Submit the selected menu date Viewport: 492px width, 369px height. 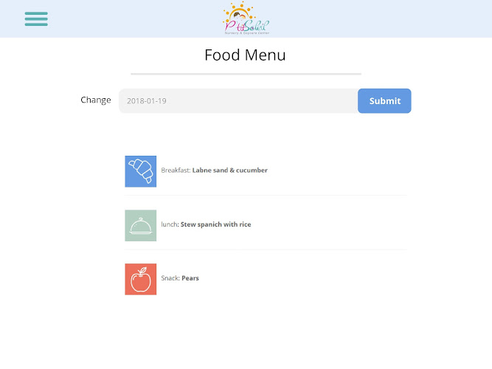pyautogui.click(x=384, y=101)
